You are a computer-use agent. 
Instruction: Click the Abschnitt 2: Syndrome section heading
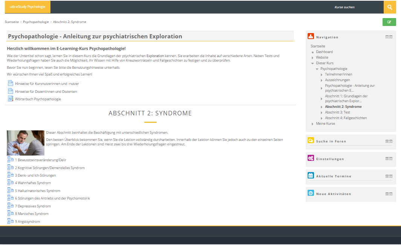(x=150, y=113)
